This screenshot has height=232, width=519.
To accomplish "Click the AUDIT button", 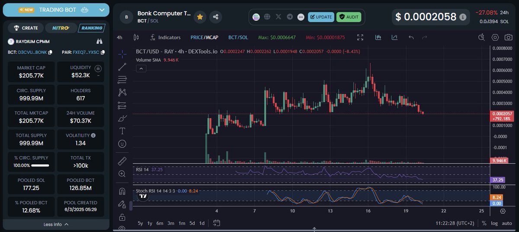I will pos(349,17).
